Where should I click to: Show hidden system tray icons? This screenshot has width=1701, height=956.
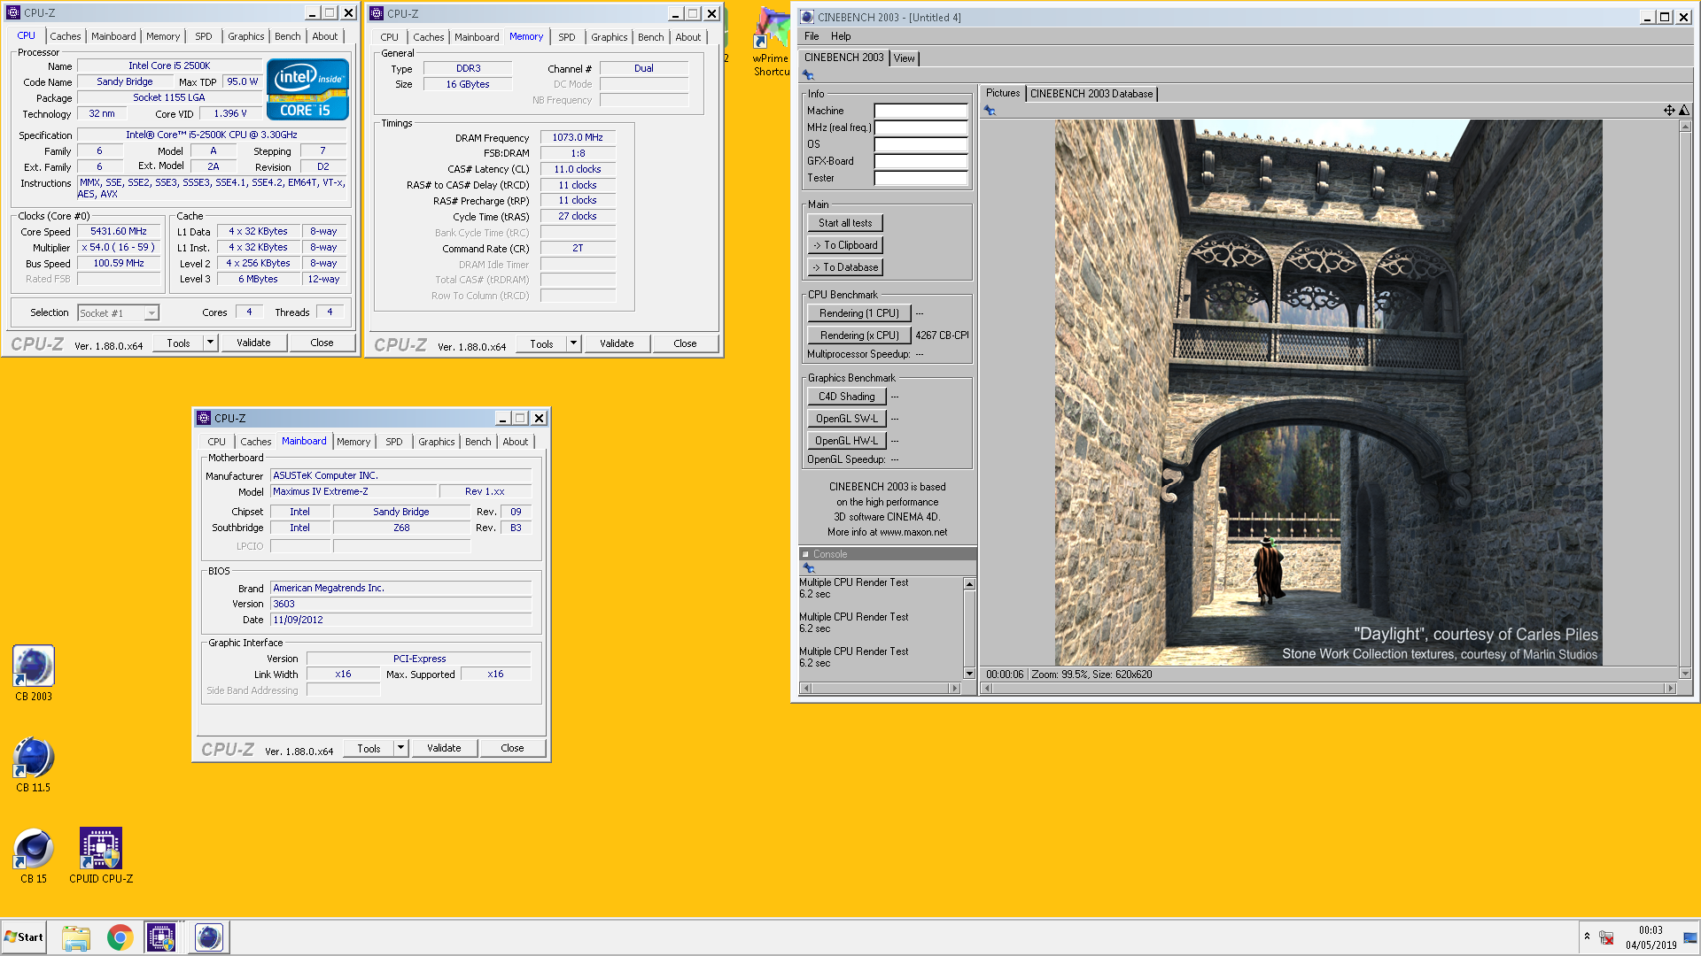click(x=1587, y=937)
